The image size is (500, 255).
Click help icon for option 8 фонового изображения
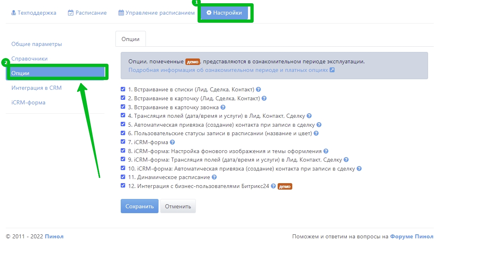coord(326,151)
